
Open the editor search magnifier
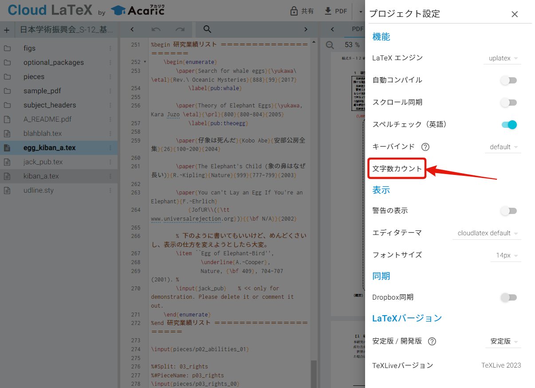(x=207, y=30)
